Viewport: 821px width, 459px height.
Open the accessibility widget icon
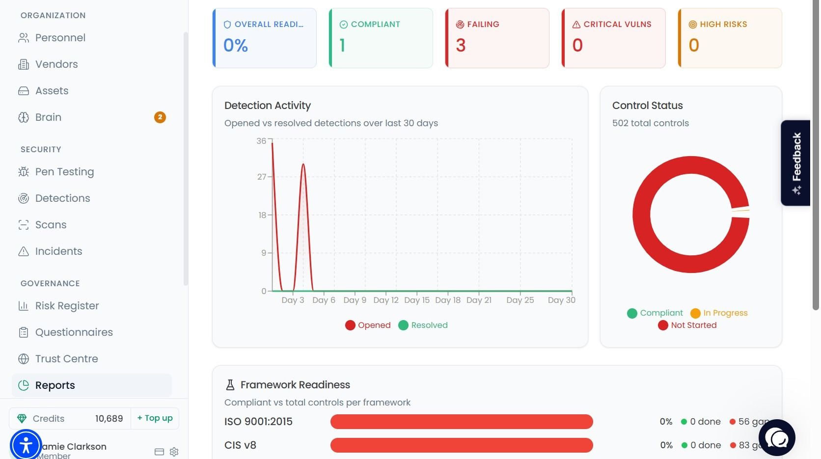click(x=26, y=445)
